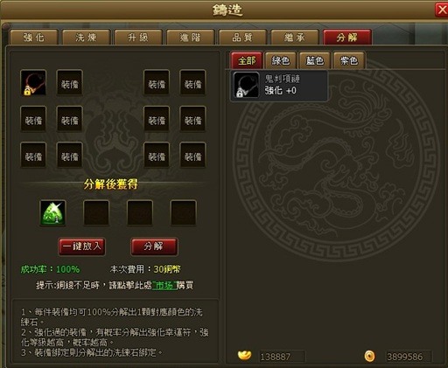Click the last empty reward slot

coord(183,212)
